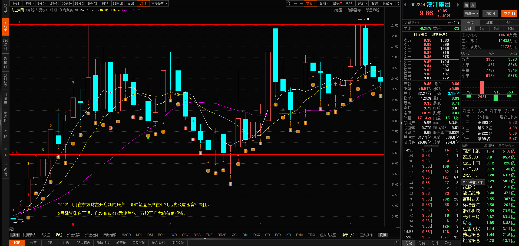Viewport: 519px width, 246px height.
Task: Select MACD indicator in bottom bar
Action: (x=126, y=235)
